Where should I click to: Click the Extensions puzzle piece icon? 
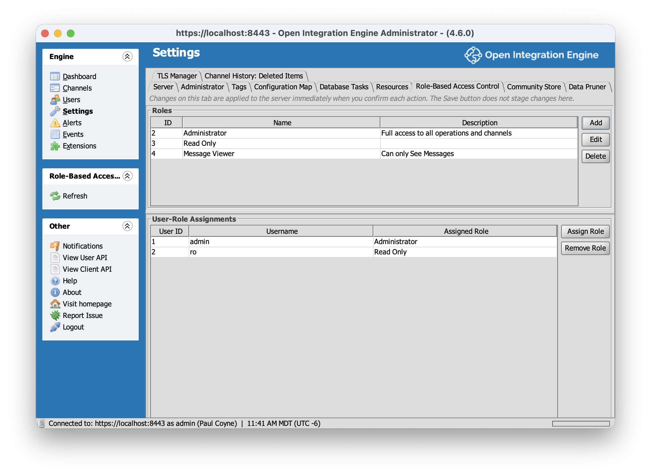tap(55, 146)
